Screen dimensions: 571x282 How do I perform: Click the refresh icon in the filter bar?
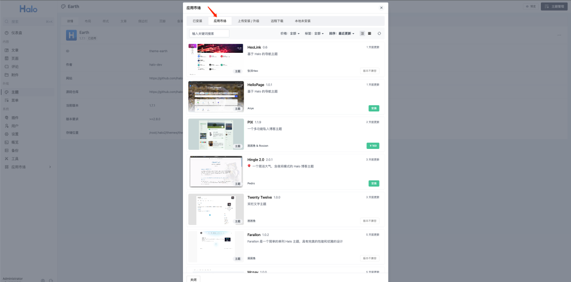379,33
